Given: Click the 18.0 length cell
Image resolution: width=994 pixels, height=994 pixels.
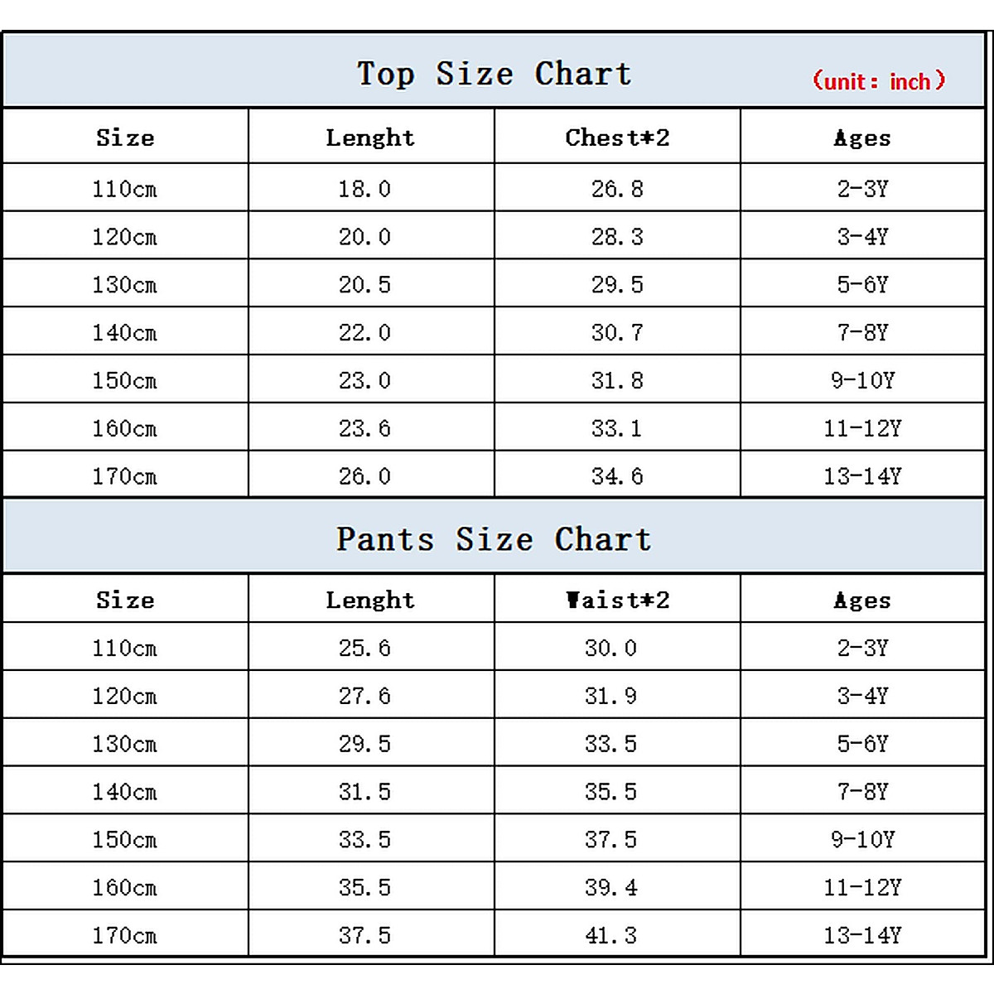Looking at the screenshot, I should click(x=364, y=189).
